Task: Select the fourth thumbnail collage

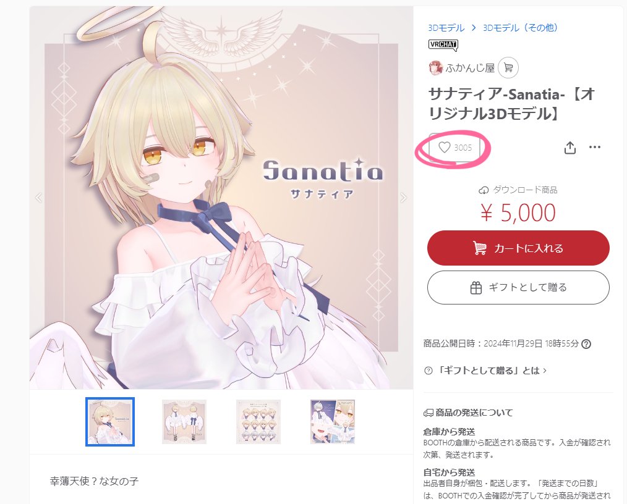Action: coord(333,422)
